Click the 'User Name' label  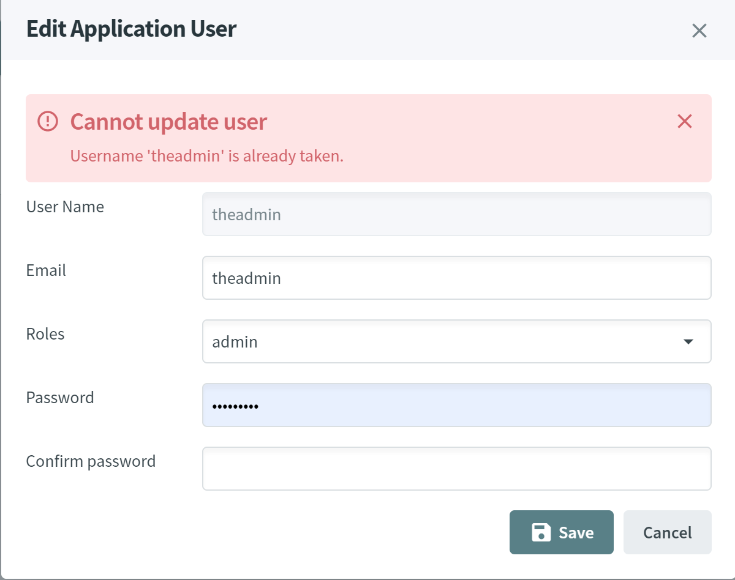(x=65, y=207)
